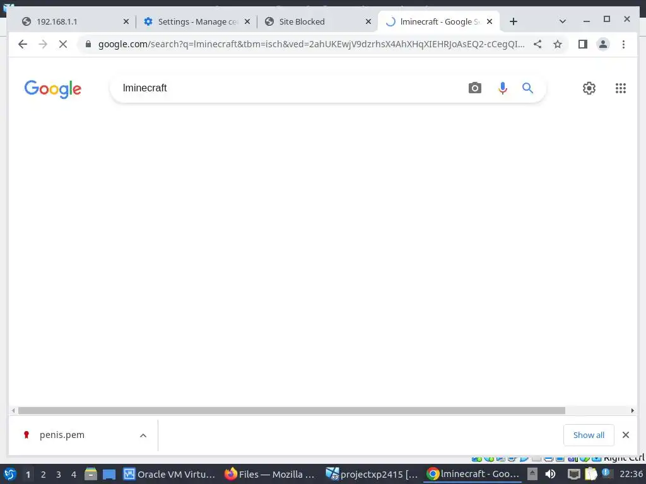The width and height of the screenshot is (646, 484).
Task: Open the Chrome profile avatar menu
Action: pyautogui.click(x=602, y=44)
